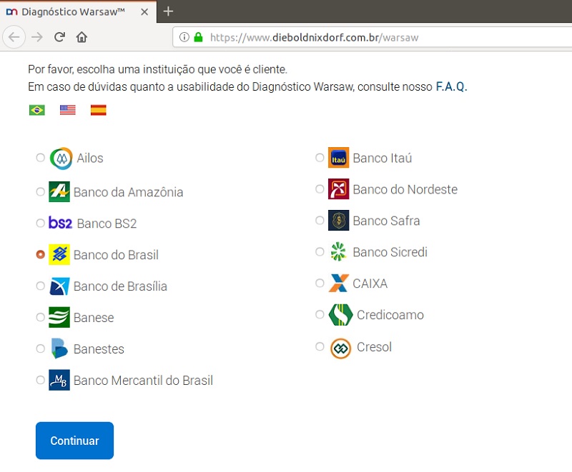Viewport: 572px width, 472px height.
Task: Select the Credicoamo radio button
Action: click(320, 314)
